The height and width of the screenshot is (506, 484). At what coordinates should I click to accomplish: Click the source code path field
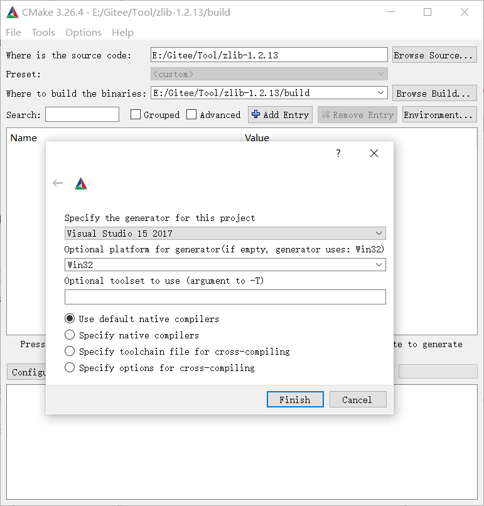[x=269, y=55]
